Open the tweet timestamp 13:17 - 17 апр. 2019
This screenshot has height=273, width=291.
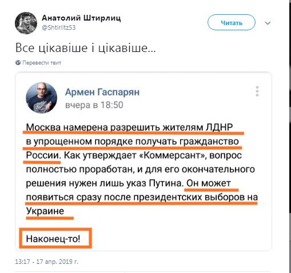click(x=47, y=262)
